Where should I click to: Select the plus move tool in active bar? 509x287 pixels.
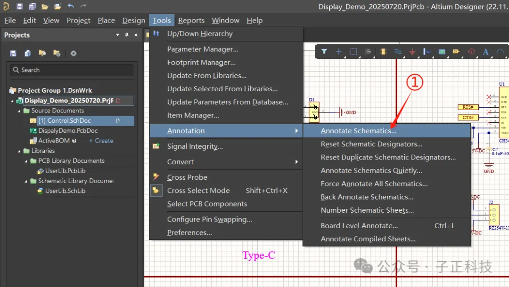click(338, 51)
